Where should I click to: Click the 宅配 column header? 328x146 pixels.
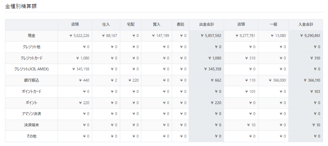pyautogui.click(x=130, y=25)
